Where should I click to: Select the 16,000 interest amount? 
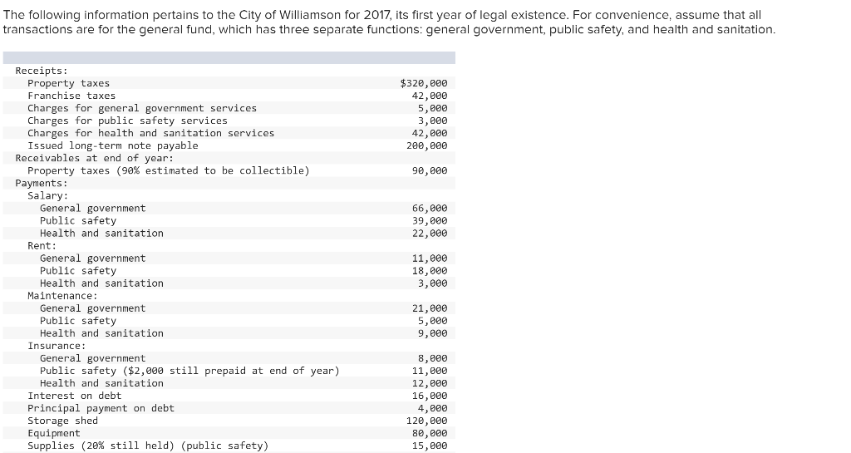coord(430,396)
